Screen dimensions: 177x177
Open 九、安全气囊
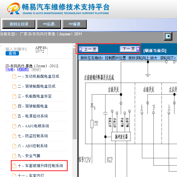29,156
